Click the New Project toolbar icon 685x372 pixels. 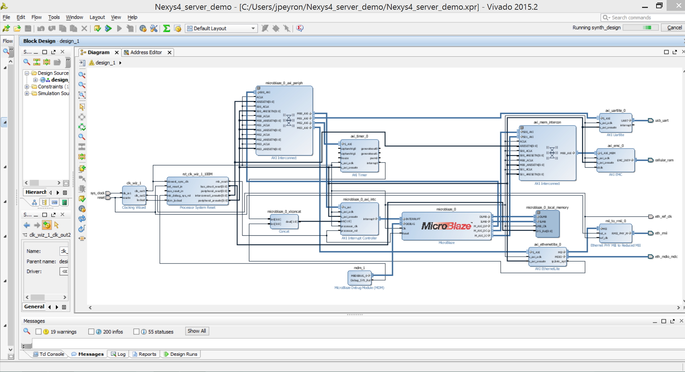[x=6, y=28]
